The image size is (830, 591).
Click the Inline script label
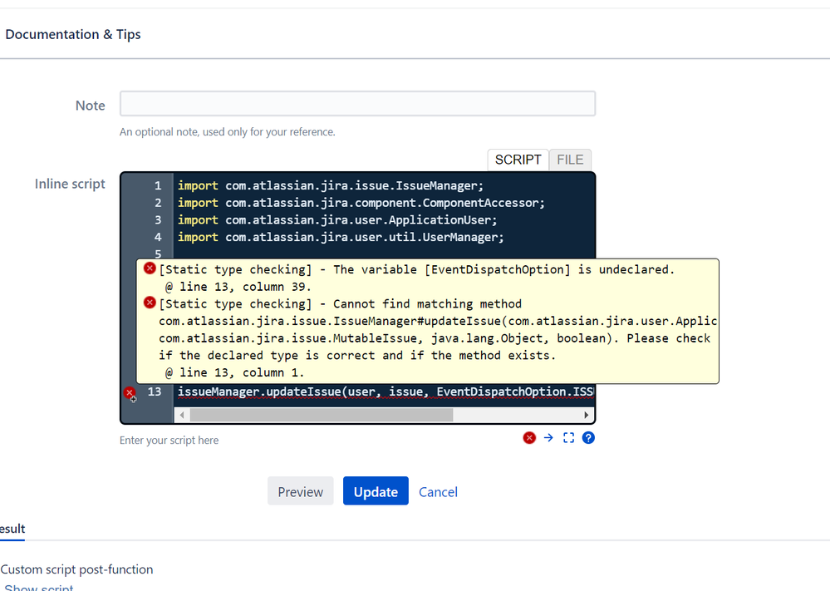pyautogui.click(x=70, y=184)
